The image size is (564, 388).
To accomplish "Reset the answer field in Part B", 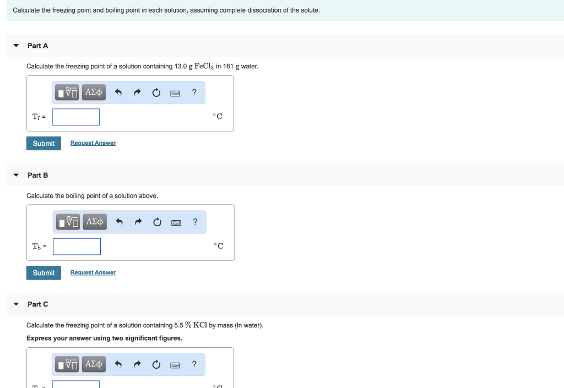I will coord(157,221).
